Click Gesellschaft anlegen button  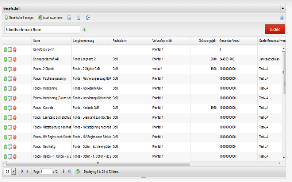tap(19, 17)
